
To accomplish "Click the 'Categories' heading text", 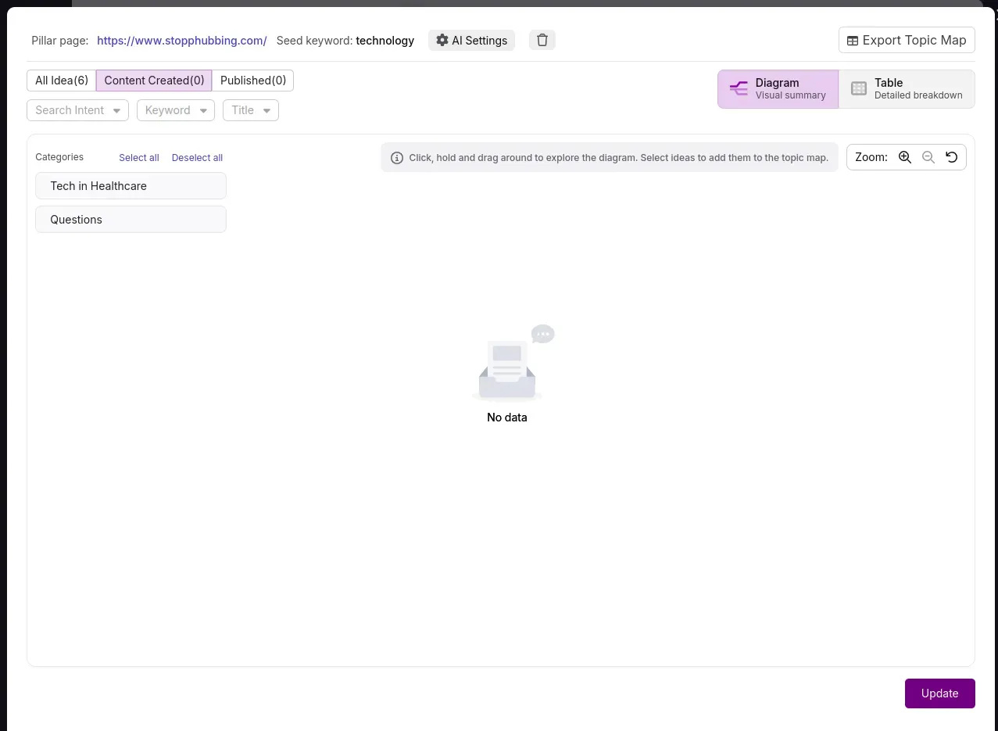I will tap(59, 157).
